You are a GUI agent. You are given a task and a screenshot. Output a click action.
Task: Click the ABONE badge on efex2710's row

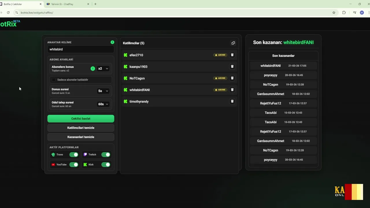(x=220, y=55)
